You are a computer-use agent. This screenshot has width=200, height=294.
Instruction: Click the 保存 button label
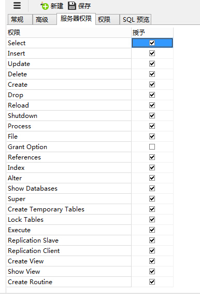pos(84,6)
